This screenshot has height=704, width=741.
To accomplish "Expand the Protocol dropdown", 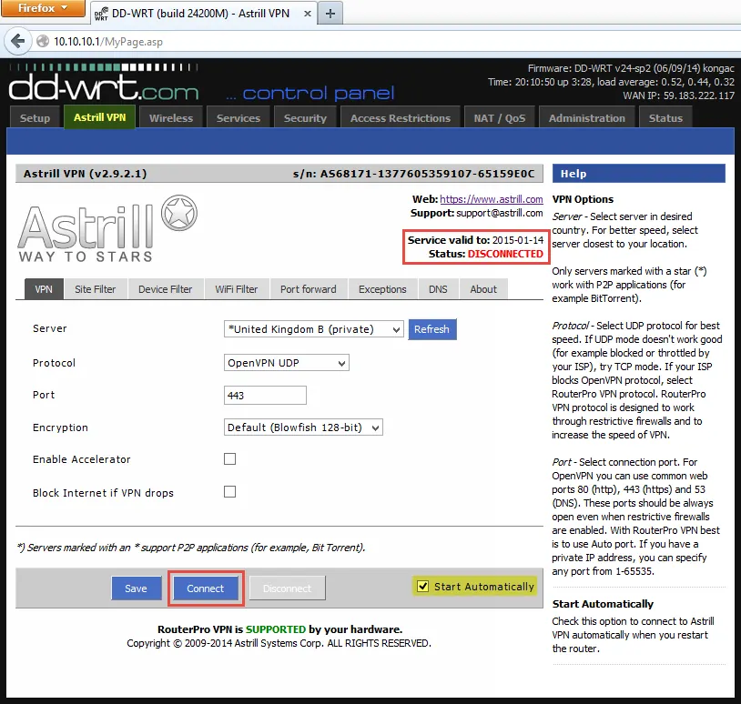I will pos(287,363).
